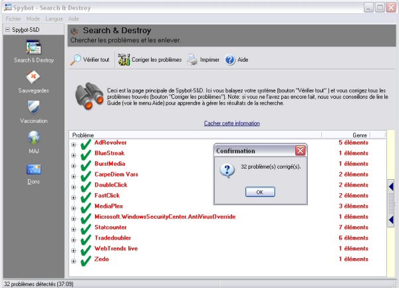Expand the WebTrends live entry
This screenshot has width=399, height=288.
74,250
